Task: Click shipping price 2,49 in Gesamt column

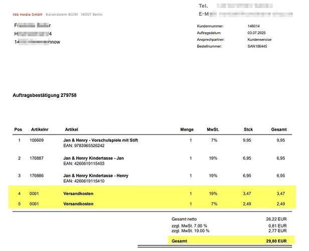Action: click(281, 204)
